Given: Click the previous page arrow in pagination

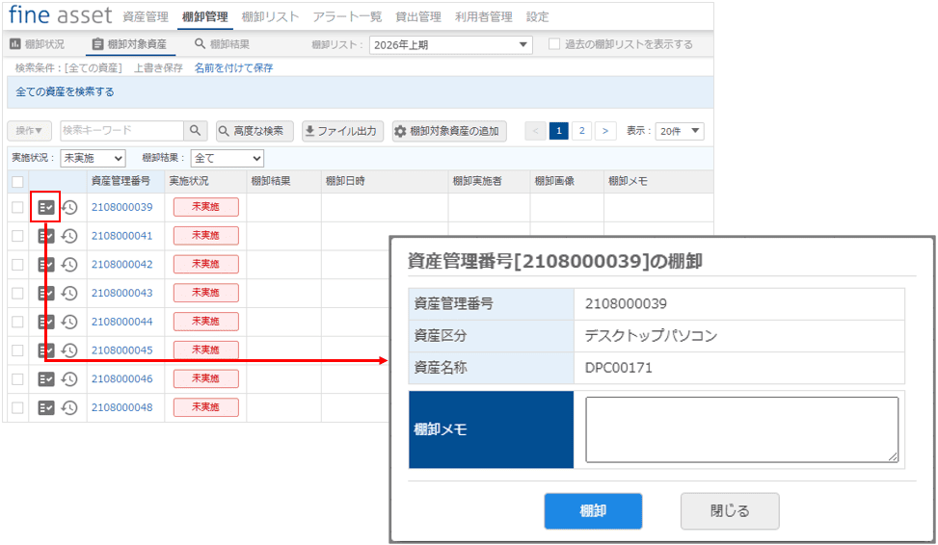Looking at the screenshot, I should click(535, 131).
